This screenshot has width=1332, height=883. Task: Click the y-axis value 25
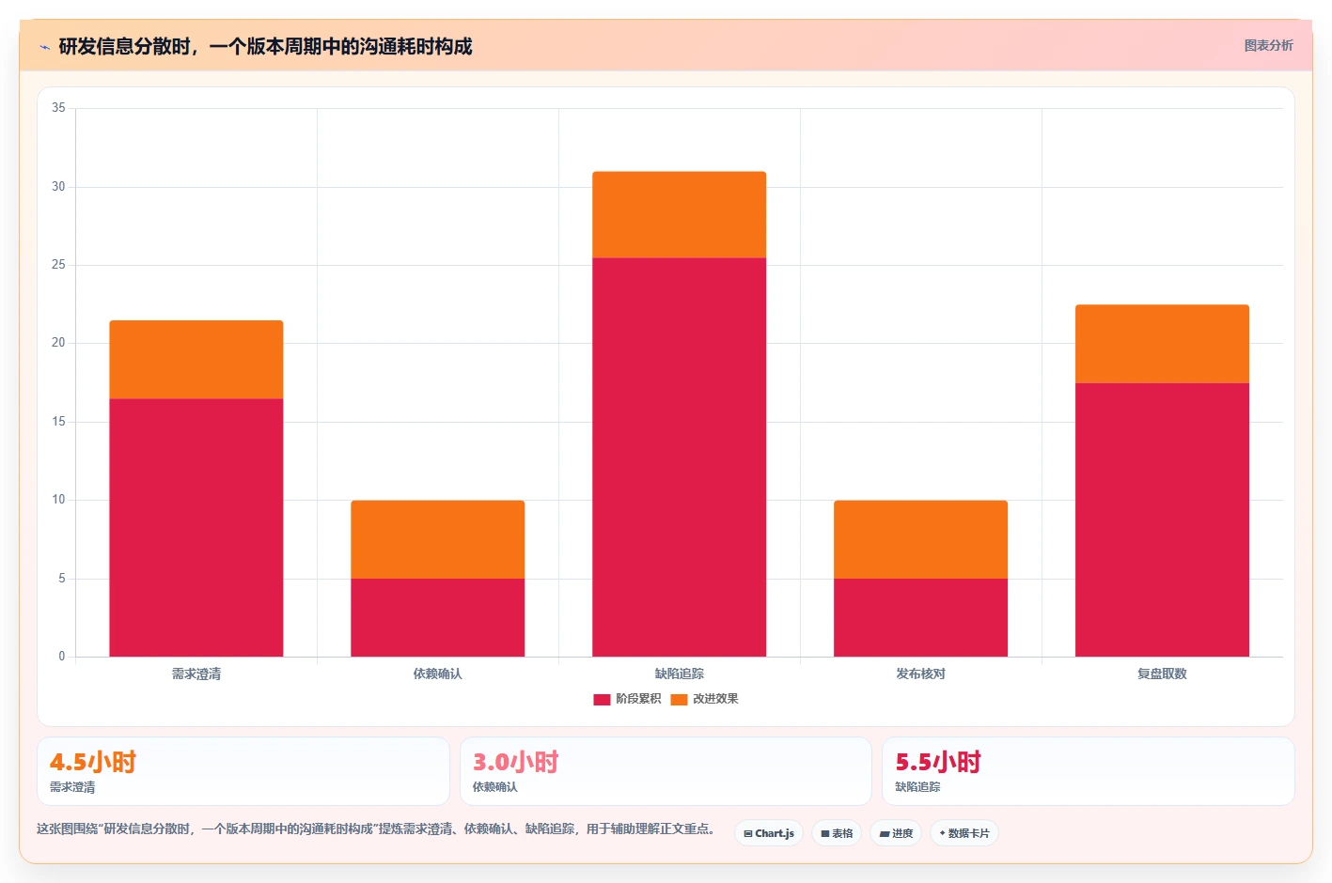tap(58, 265)
